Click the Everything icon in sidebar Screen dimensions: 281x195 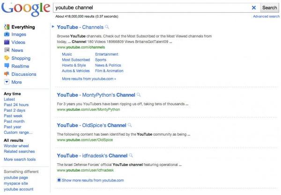pyautogui.click(x=7, y=27)
